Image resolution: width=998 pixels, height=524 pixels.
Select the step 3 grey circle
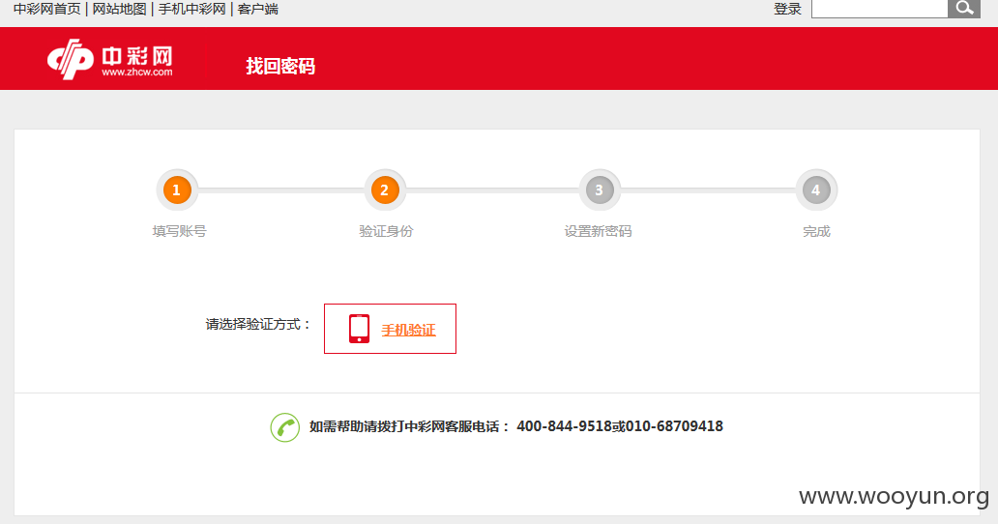599,190
